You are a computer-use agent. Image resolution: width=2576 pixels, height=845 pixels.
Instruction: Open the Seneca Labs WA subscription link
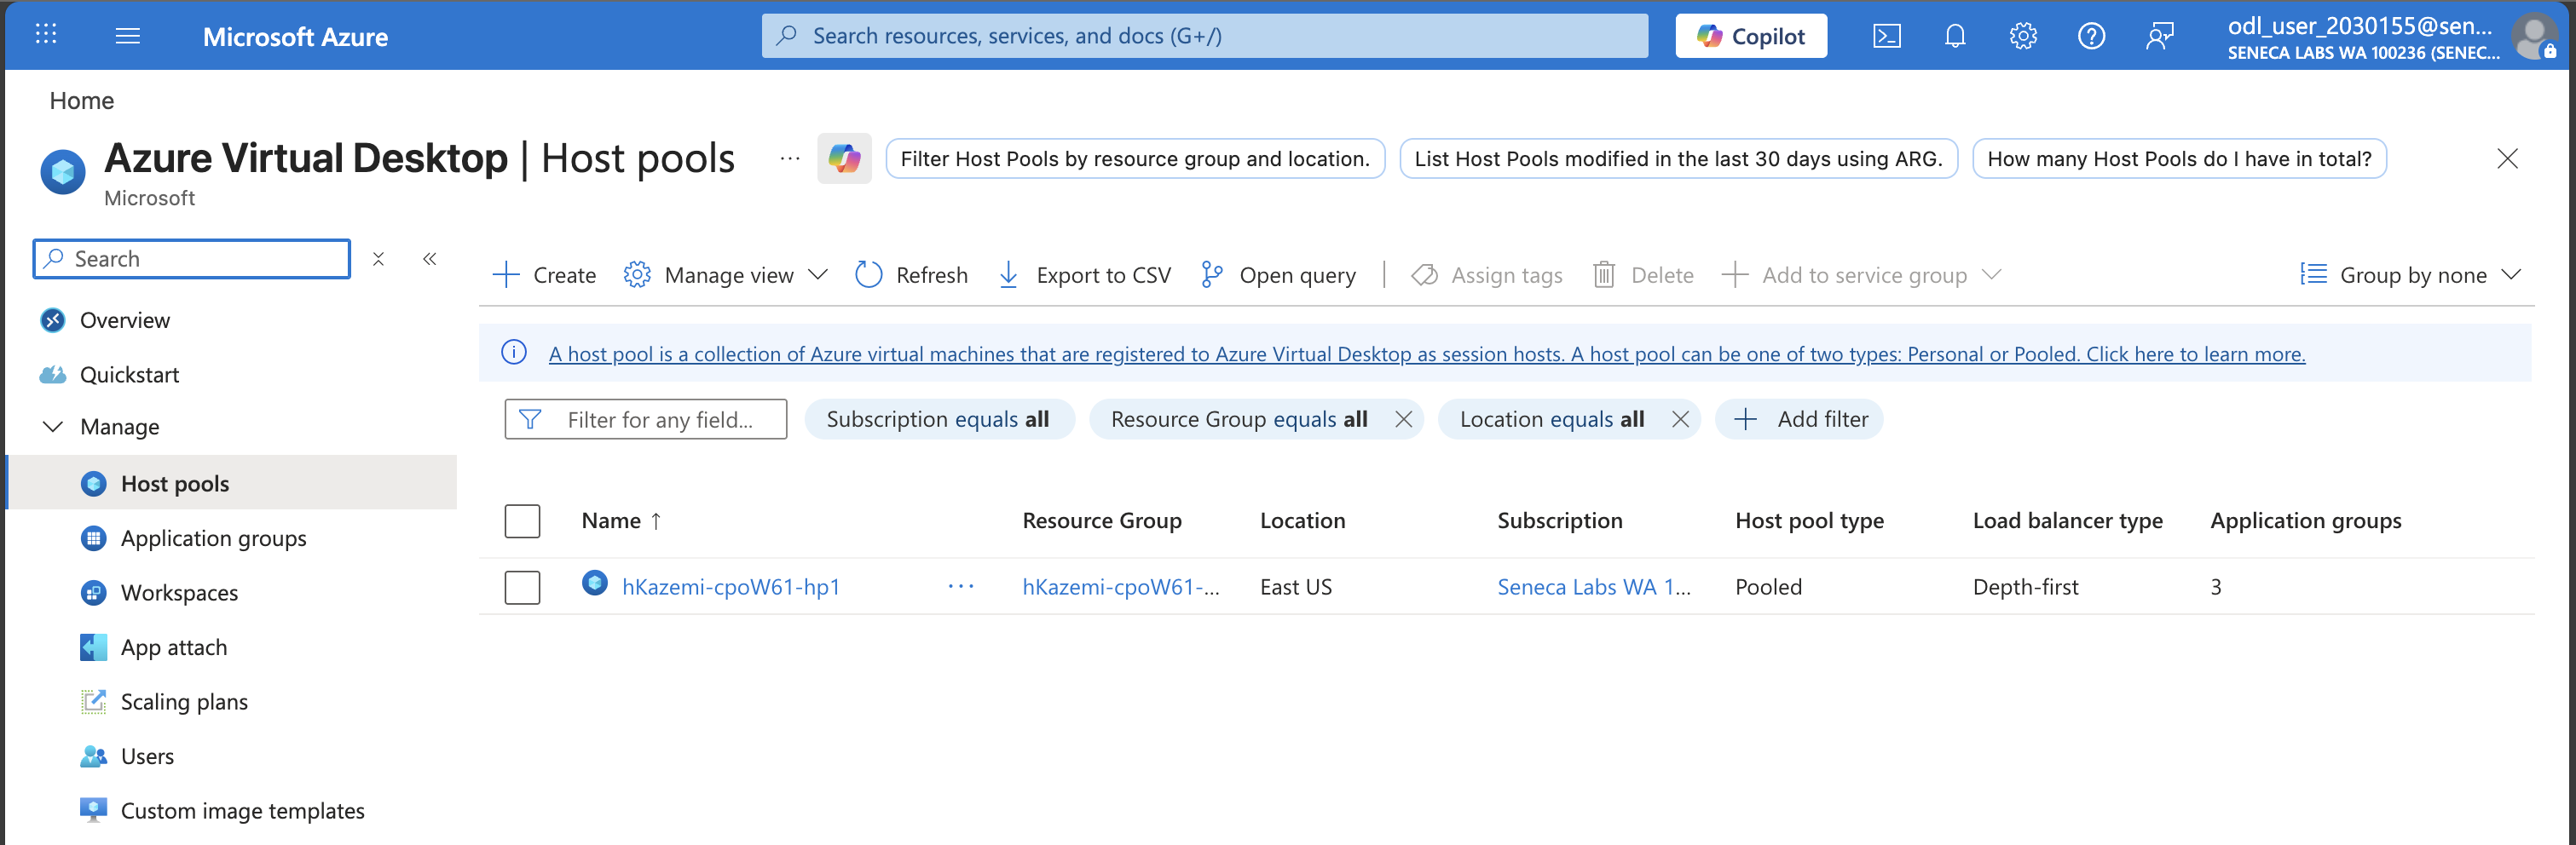click(1594, 587)
